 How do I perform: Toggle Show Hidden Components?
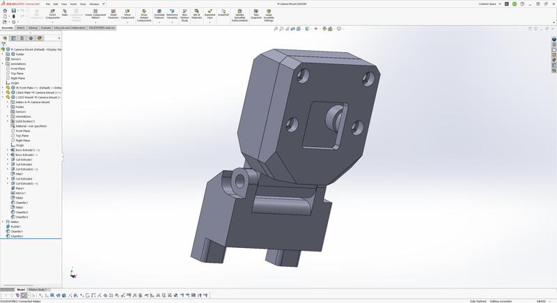(x=144, y=15)
